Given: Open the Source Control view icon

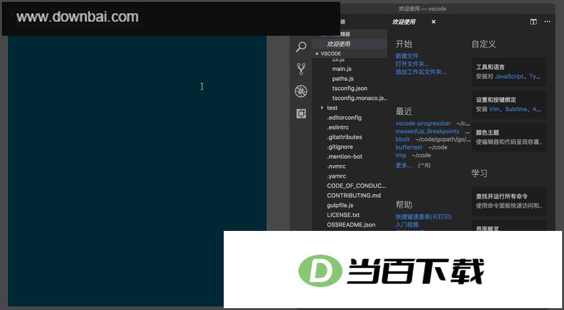Looking at the screenshot, I should click(x=301, y=69).
